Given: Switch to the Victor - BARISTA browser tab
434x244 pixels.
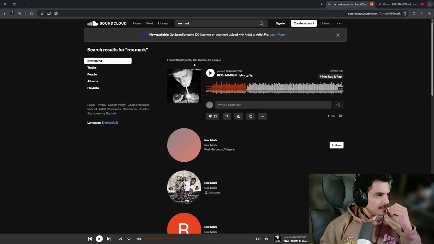Looking at the screenshot, I should 399,4.
